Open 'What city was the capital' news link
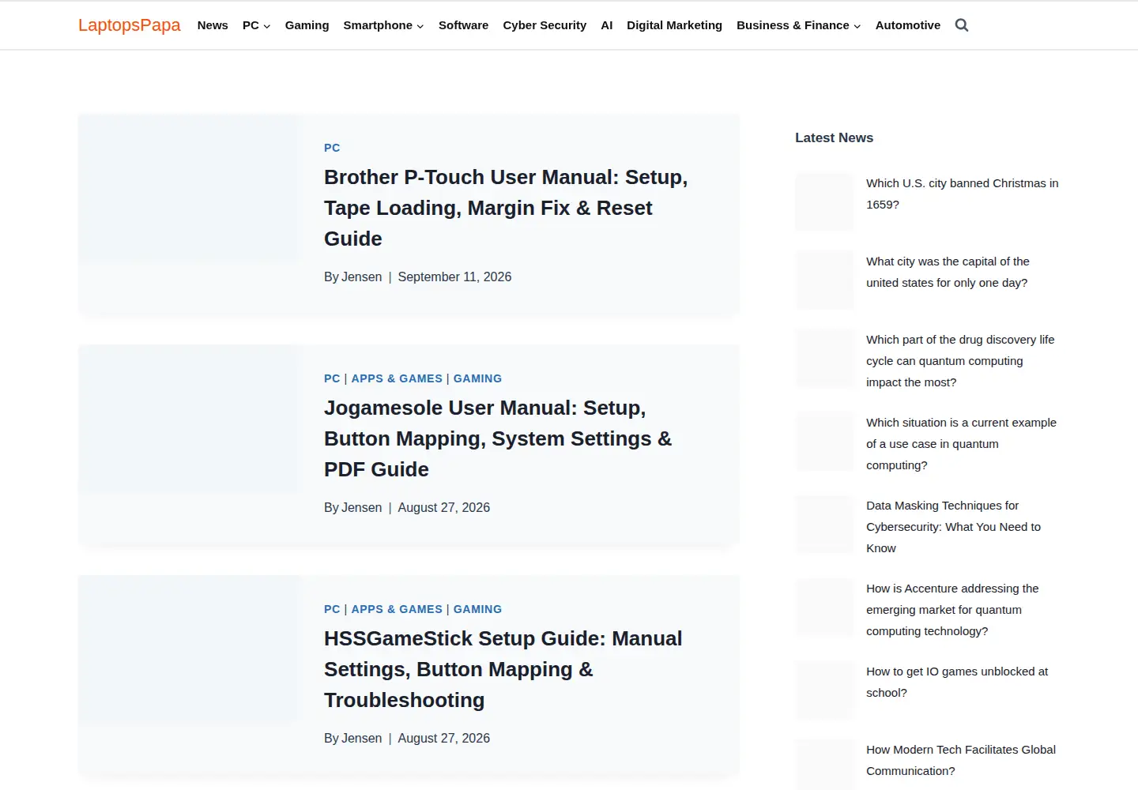 (x=948, y=272)
